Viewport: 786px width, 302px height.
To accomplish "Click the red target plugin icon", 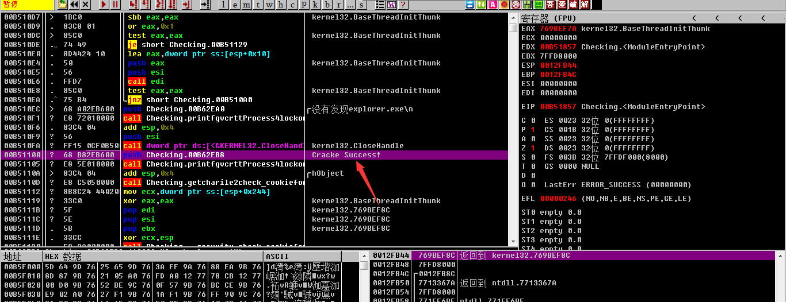I will pyautogui.click(x=516, y=5).
